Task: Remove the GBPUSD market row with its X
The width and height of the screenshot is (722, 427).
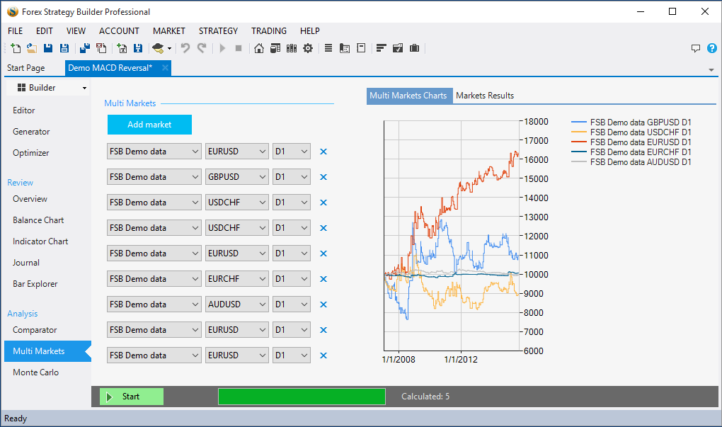Action: coord(323,177)
